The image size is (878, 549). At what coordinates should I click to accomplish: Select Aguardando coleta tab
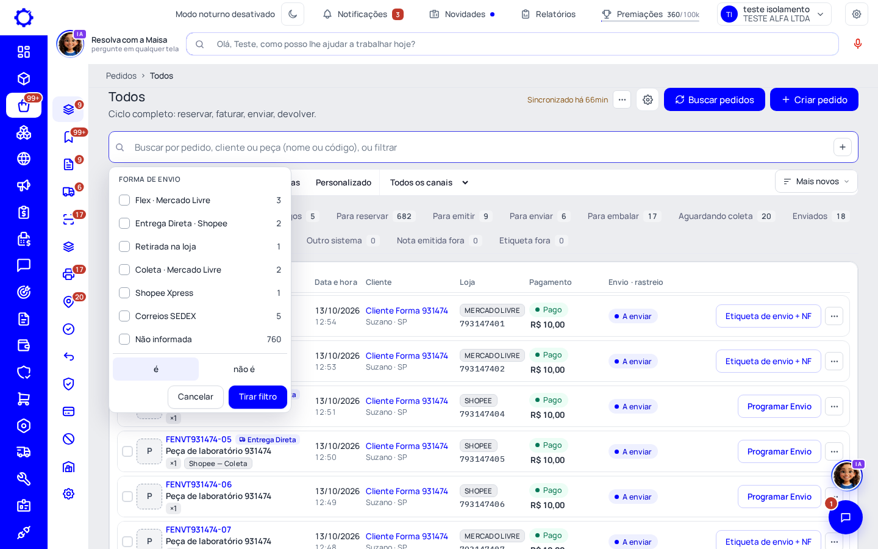pyautogui.click(x=726, y=216)
